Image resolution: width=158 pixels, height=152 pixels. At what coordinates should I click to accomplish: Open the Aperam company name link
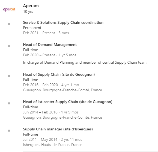pyautogui.click(x=31, y=6)
